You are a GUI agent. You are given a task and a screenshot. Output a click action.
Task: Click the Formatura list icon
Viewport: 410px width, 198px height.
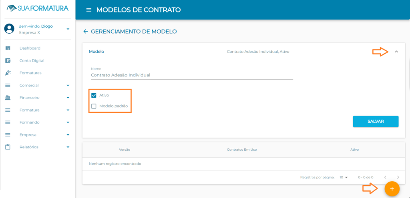[8, 110]
